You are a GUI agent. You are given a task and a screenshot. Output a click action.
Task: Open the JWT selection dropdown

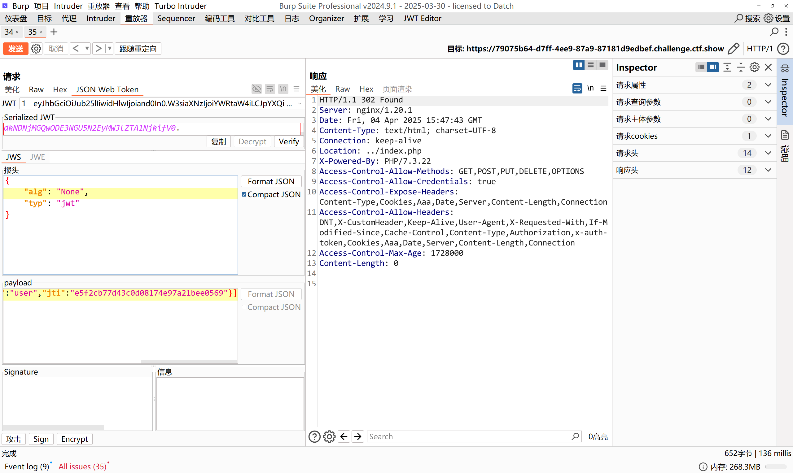pos(300,104)
